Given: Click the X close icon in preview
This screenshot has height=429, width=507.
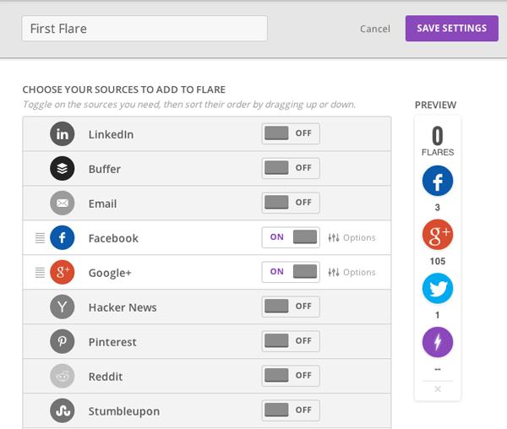Looking at the screenshot, I should pyautogui.click(x=438, y=389).
